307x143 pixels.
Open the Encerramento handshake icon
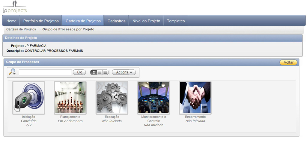(x=195, y=98)
